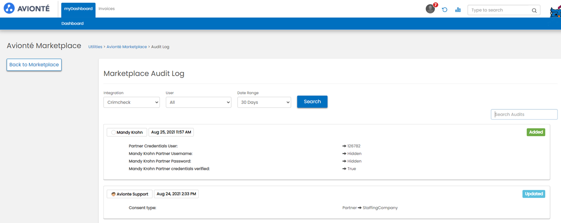Open the bar chart reports icon
Image resolution: width=561 pixels, height=223 pixels.
coord(458,9)
